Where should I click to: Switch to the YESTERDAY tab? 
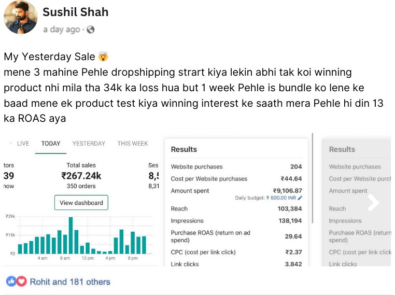89,144
